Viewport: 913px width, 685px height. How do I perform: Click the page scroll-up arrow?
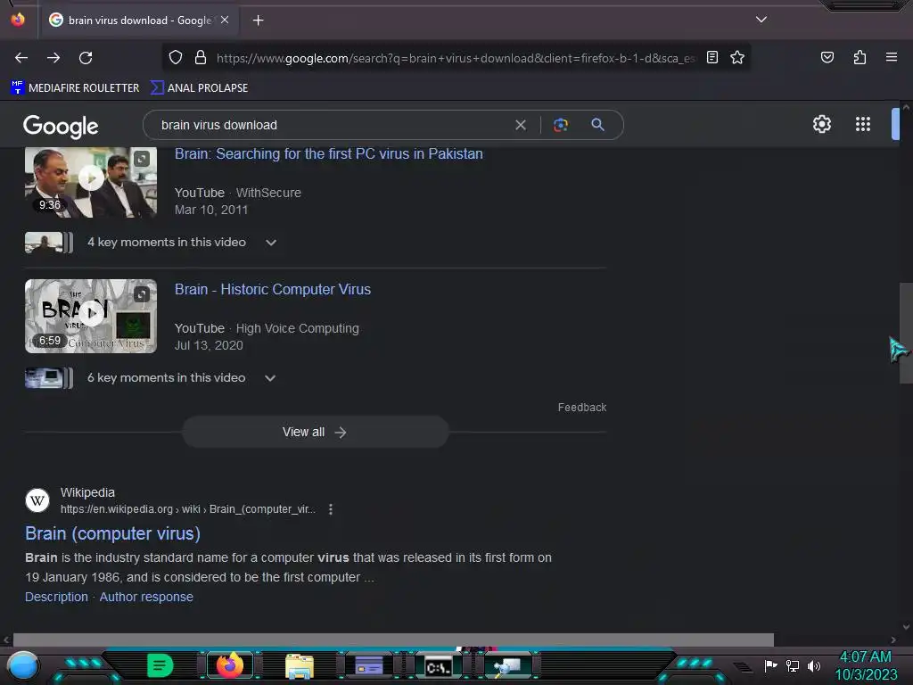[x=906, y=107]
